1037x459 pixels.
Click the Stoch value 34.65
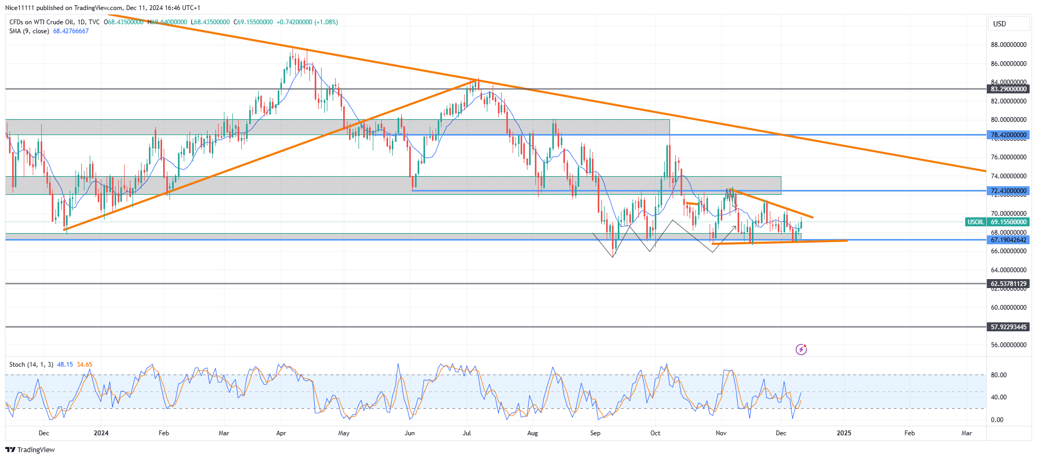coord(84,365)
